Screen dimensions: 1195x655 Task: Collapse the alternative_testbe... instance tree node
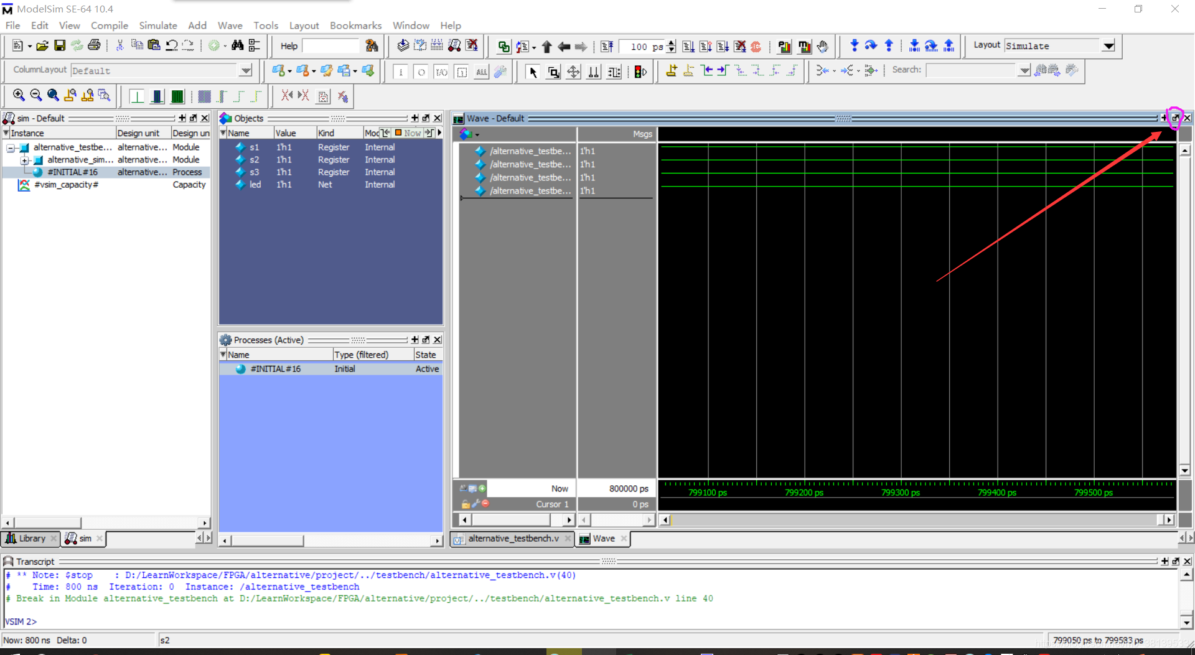point(11,148)
